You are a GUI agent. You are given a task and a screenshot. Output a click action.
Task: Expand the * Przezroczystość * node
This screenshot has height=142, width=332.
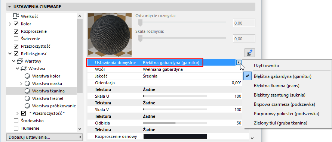[17, 113]
